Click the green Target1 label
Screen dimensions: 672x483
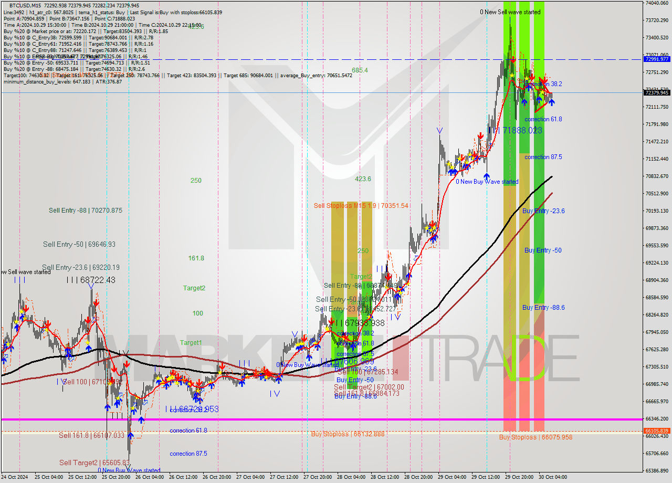(x=191, y=343)
